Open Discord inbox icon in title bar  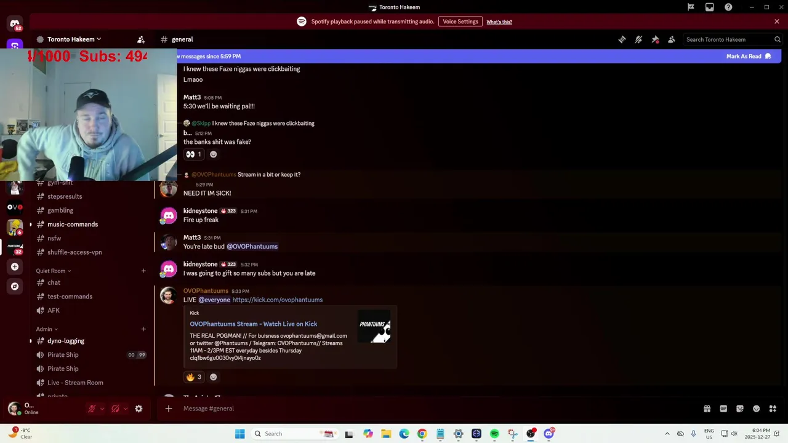click(710, 7)
